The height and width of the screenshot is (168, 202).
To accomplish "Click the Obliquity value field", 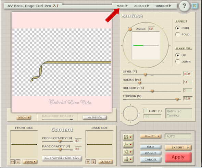I will (188, 90).
